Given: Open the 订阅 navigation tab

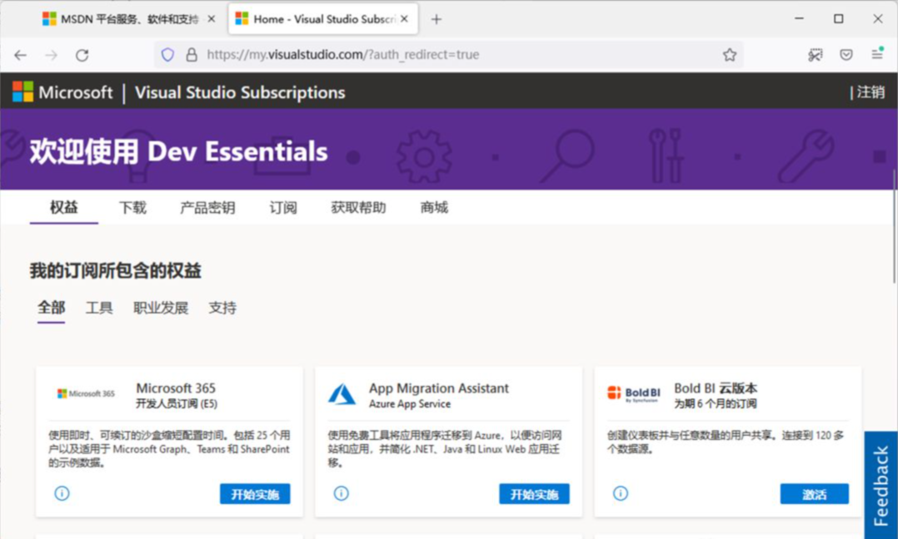Looking at the screenshot, I should click(x=283, y=207).
